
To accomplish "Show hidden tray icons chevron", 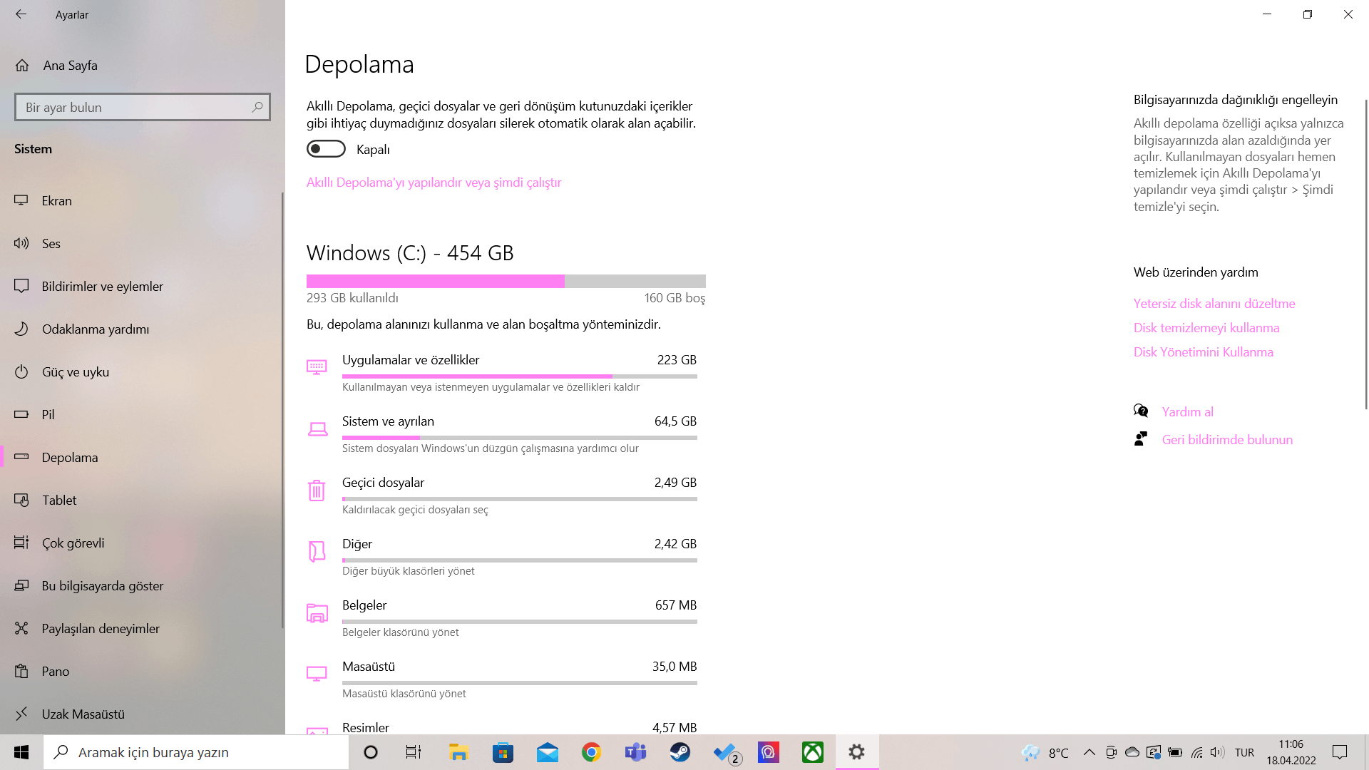I will click(1089, 752).
